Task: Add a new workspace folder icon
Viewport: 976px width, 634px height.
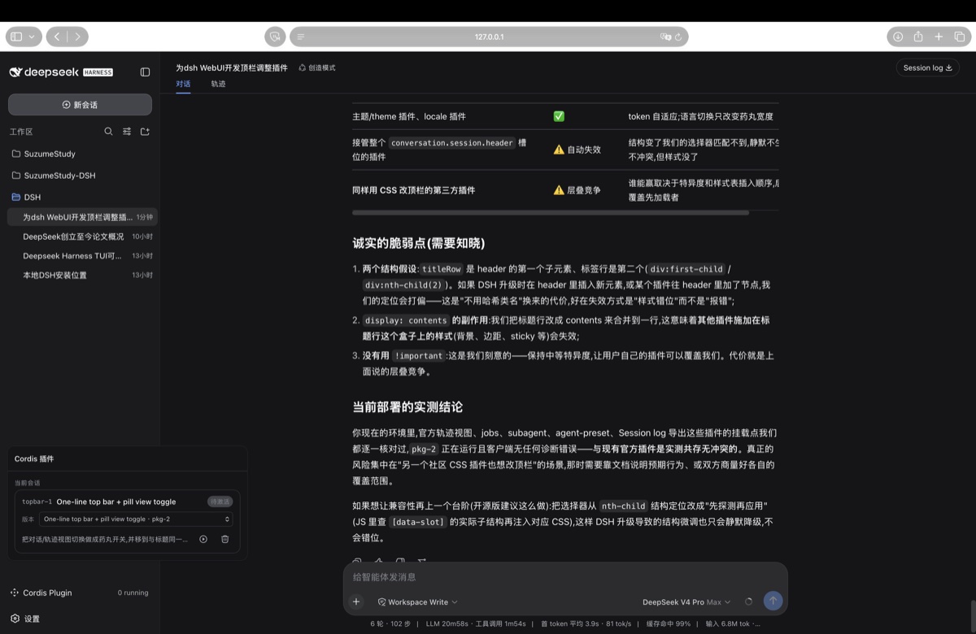Action: point(145,131)
